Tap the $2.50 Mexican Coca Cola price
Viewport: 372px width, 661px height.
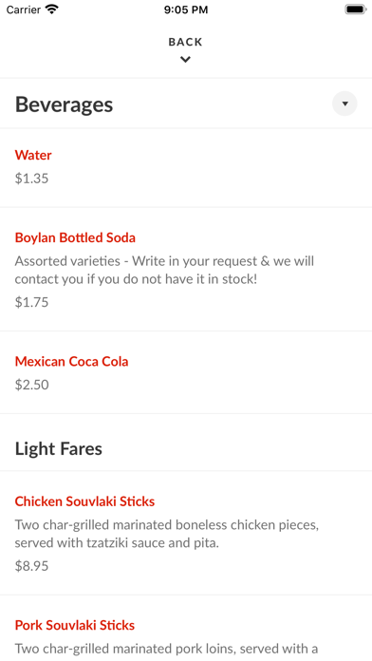(31, 385)
